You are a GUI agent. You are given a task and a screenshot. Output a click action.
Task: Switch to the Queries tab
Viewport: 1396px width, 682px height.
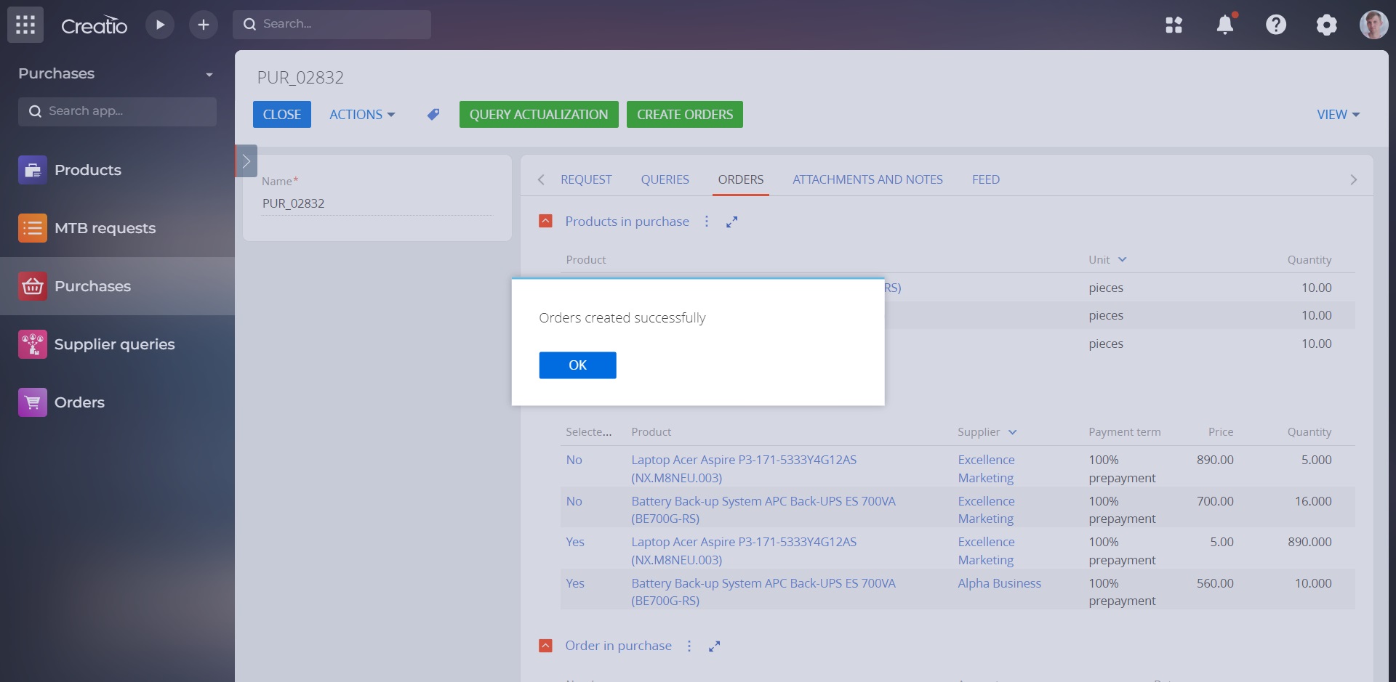point(665,179)
